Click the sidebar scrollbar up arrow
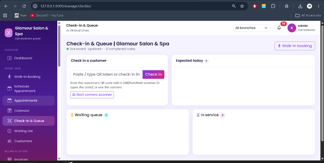 pos(59,23)
